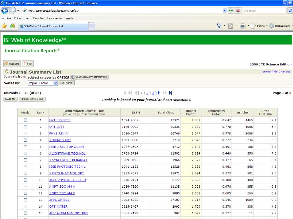Open the Ayuda menu
293x219 pixels.
click(x=70, y=18)
